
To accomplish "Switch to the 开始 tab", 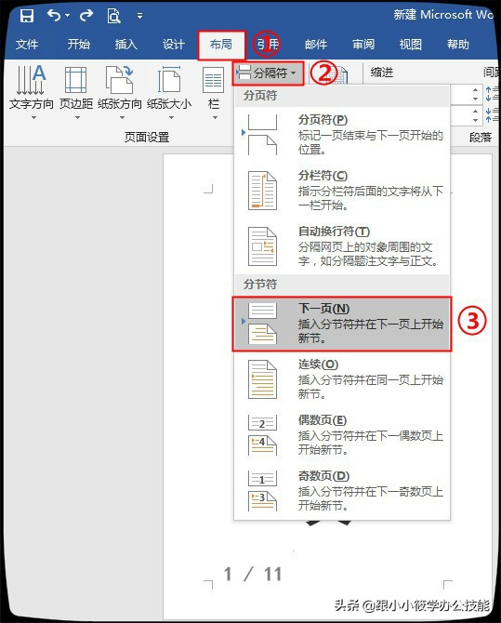I will pyautogui.click(x=78, y=44).
